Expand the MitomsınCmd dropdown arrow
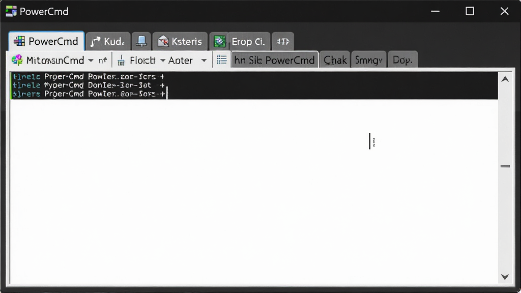This screenshot has width=521, height=293. coord(91,61)
